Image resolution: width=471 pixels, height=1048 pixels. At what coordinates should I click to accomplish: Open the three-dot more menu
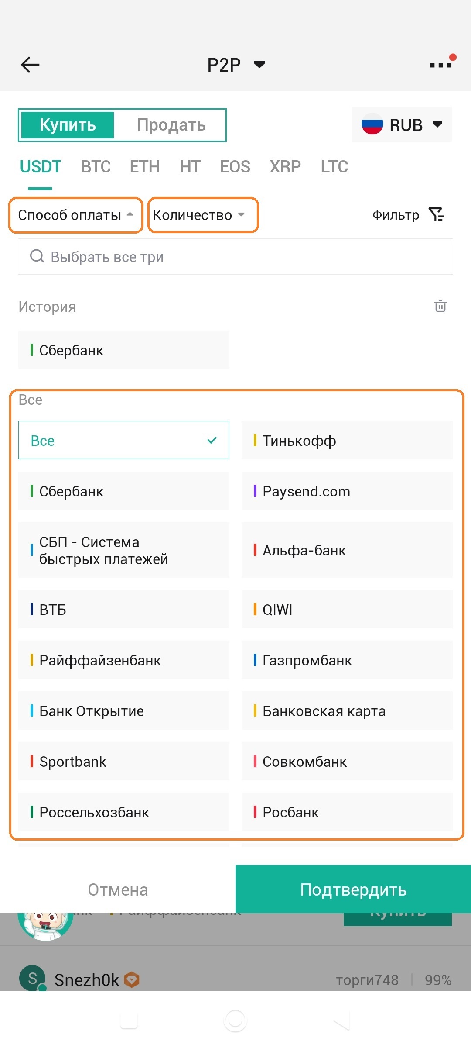(440, 65)
